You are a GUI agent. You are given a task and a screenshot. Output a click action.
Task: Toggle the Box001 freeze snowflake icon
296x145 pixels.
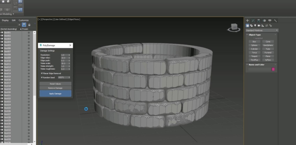coord(29,33)
